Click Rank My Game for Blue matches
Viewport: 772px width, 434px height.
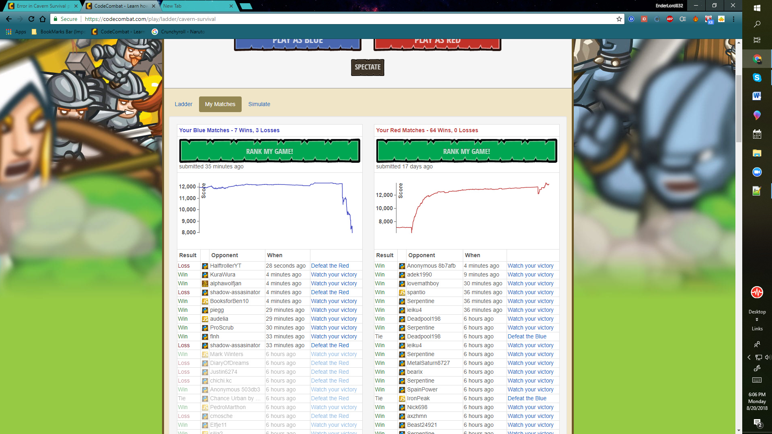269,151
